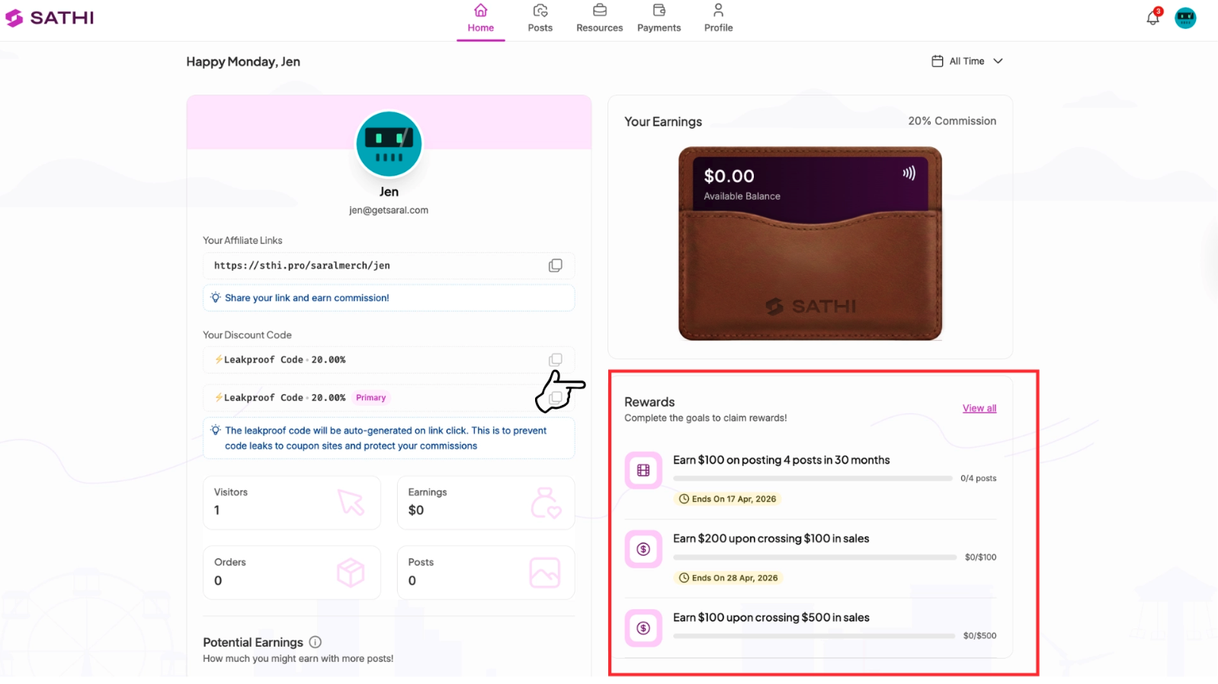
Task: Click the film icon for 4 posts reward
Action: (643, 470)
